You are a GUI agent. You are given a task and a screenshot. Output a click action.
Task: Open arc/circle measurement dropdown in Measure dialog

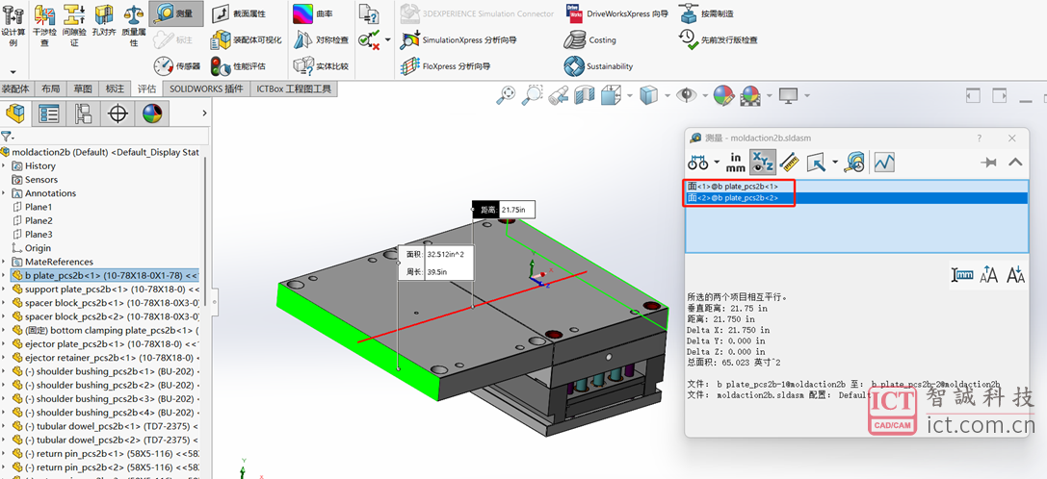click(717, 163)
